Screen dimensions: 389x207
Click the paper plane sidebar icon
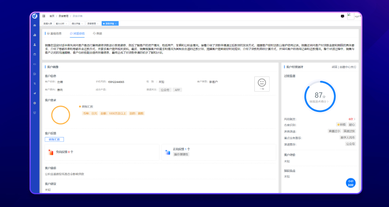click(35, 93)
